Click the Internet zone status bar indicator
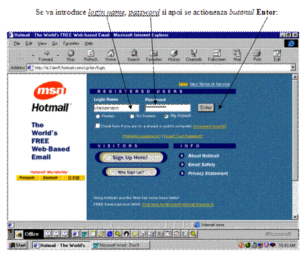Image resolution: width=302 pixels, height=254 pixels. pyautogui.click(x=209, y=225)
